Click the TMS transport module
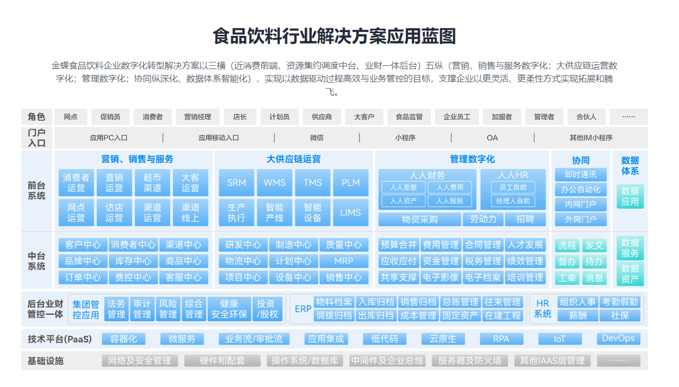Viewport: 679px width, 387px height. coord(312,183)
